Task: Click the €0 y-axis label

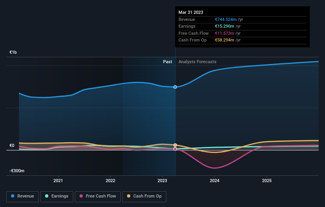Action: 12,146
